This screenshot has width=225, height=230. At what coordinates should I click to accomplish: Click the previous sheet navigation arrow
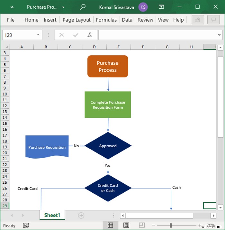(x=12, y=215)
